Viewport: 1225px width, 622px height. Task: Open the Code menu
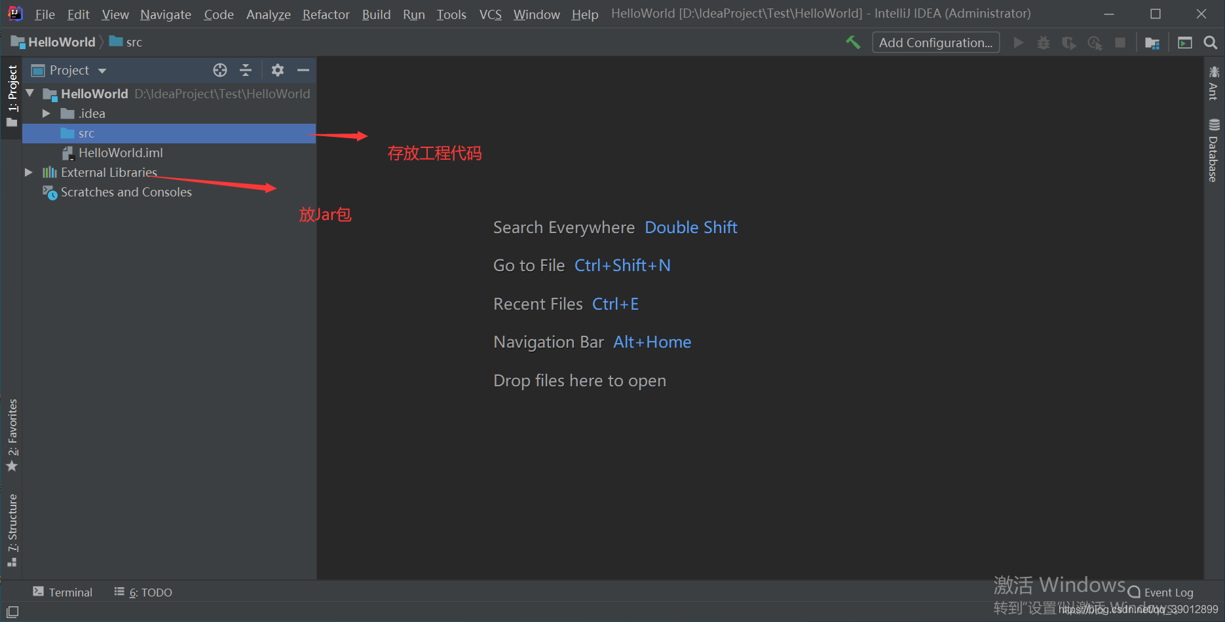(219, 14)
